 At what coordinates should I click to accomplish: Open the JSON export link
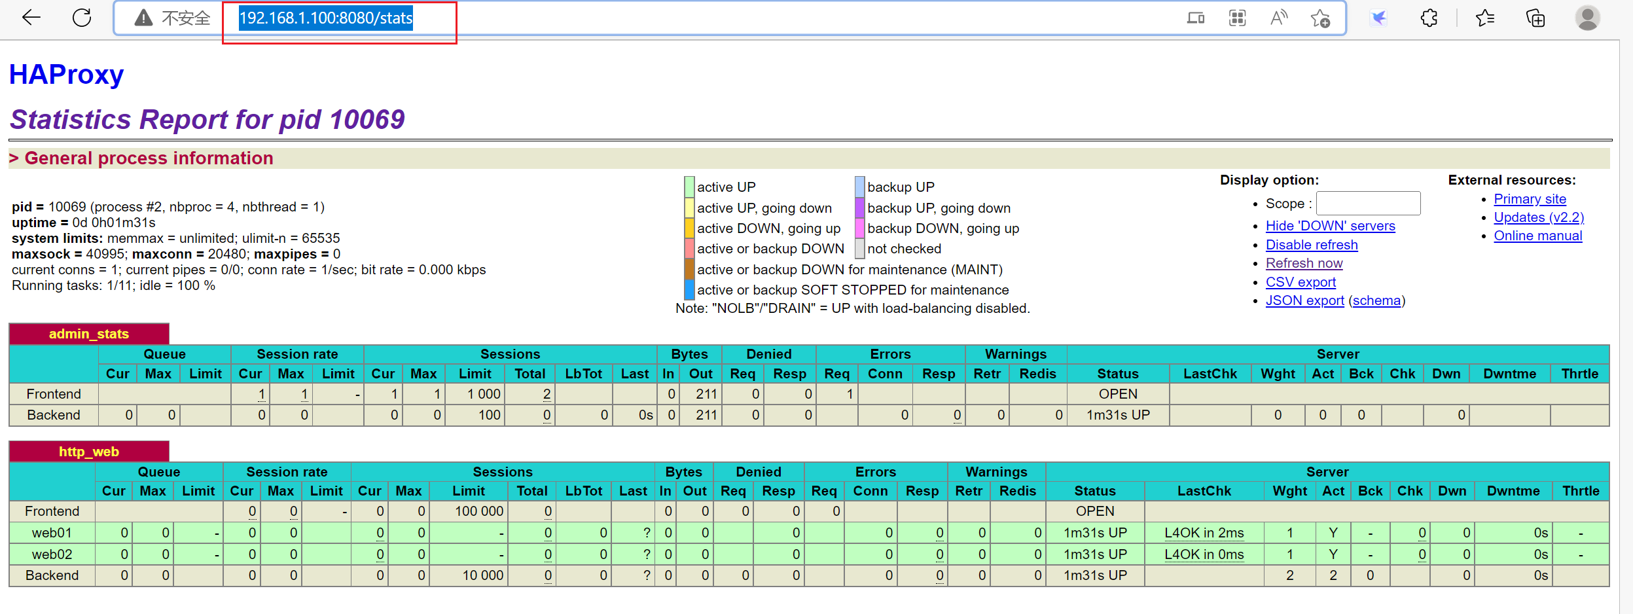click(1304, 300)
